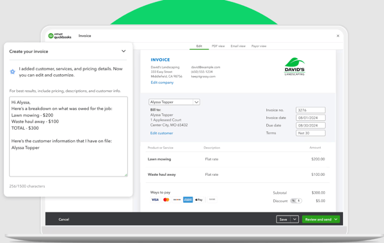The width and height of the screenshot is (384, 243).
Task: Click the American Express payment icon
Action: 188,200
